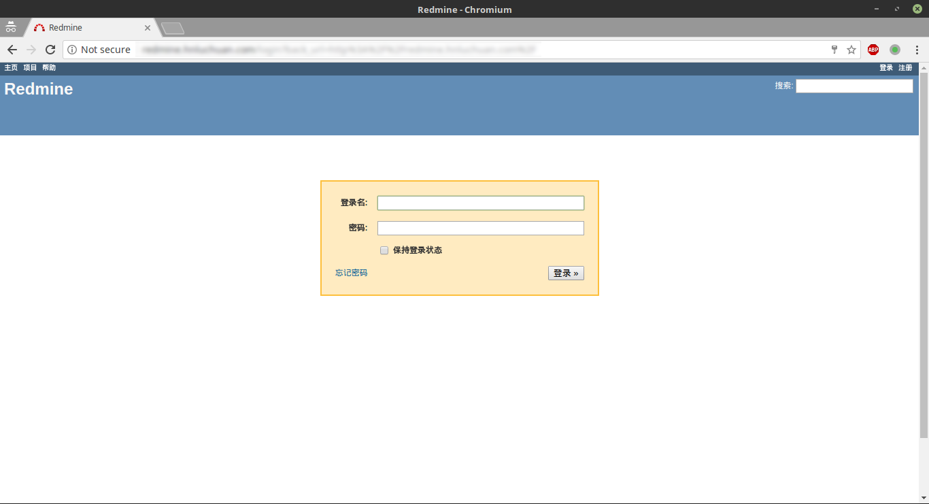The width and height of the screenshot is (929, 504).
Task: Close the Chromium window
Action: pyautogui.click(x=917, y=9)
